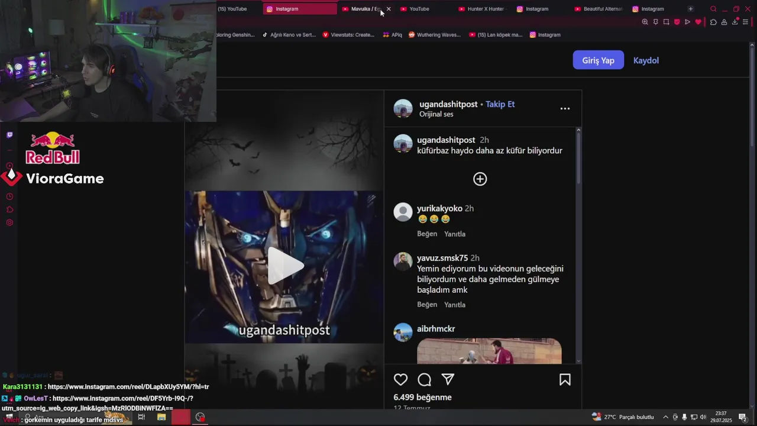Open the downloads icon in toolbar
757x426 pixels.
coord(735,22)
